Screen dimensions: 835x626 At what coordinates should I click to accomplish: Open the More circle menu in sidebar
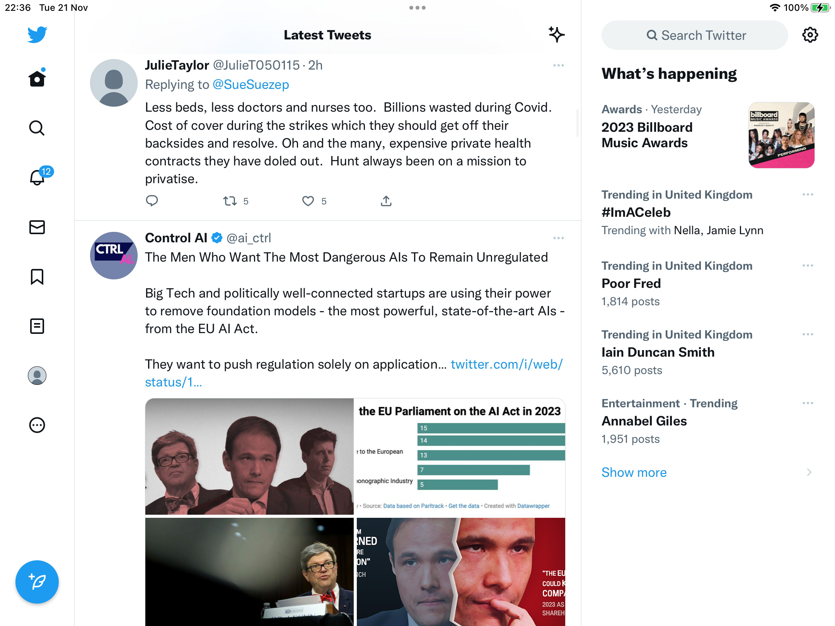(x=37, y=425)
